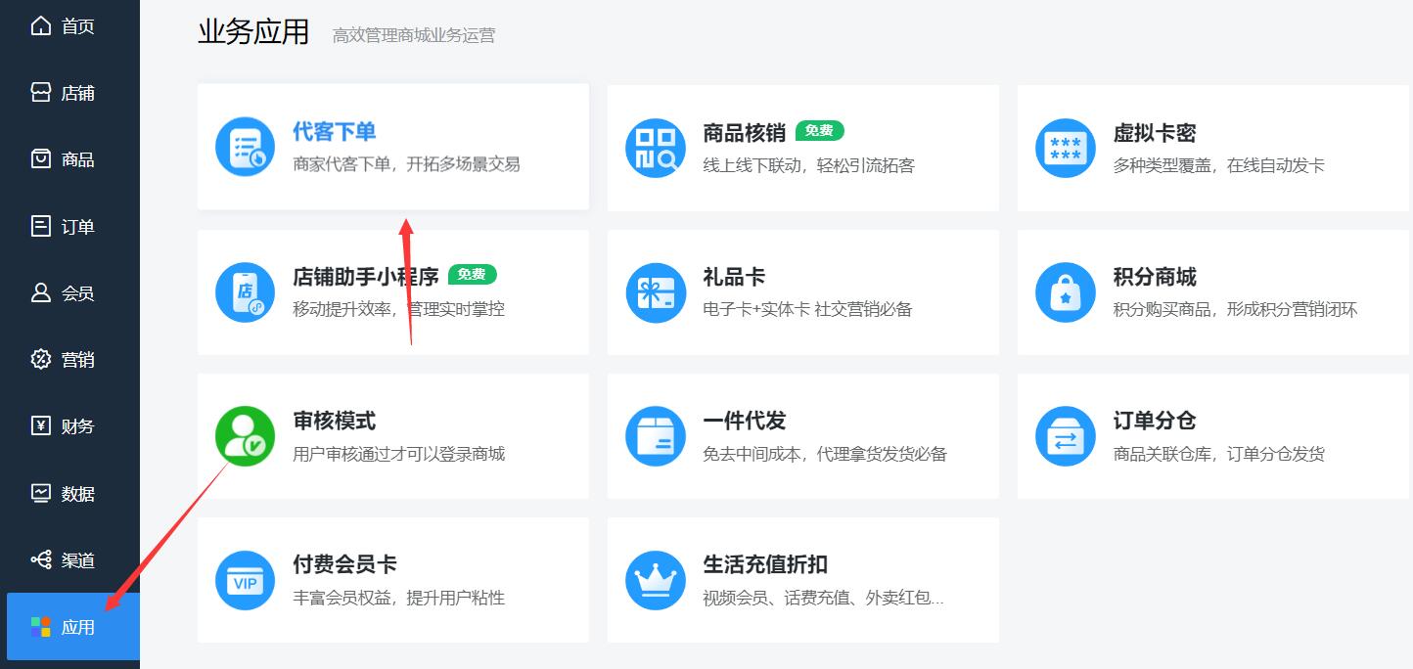
Task: Click the 订单分仓 warehouse swap icon
Action: coord(1065,435)
